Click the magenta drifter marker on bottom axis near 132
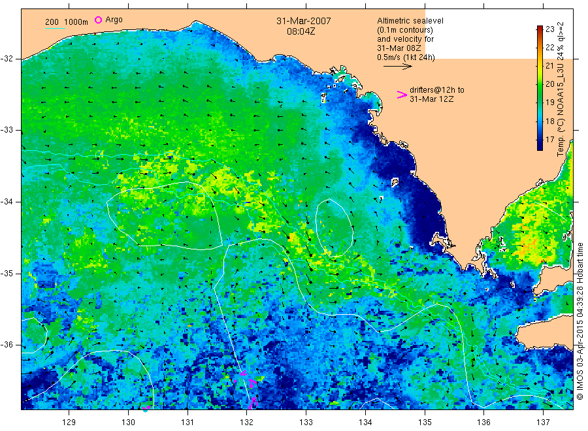Image resolution: width=588 pixels, height=431 pixels. coord(253,403)
